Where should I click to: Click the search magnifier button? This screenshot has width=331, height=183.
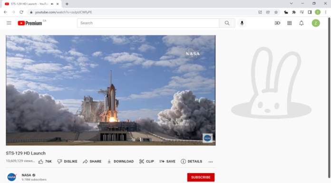click(227, 23)
